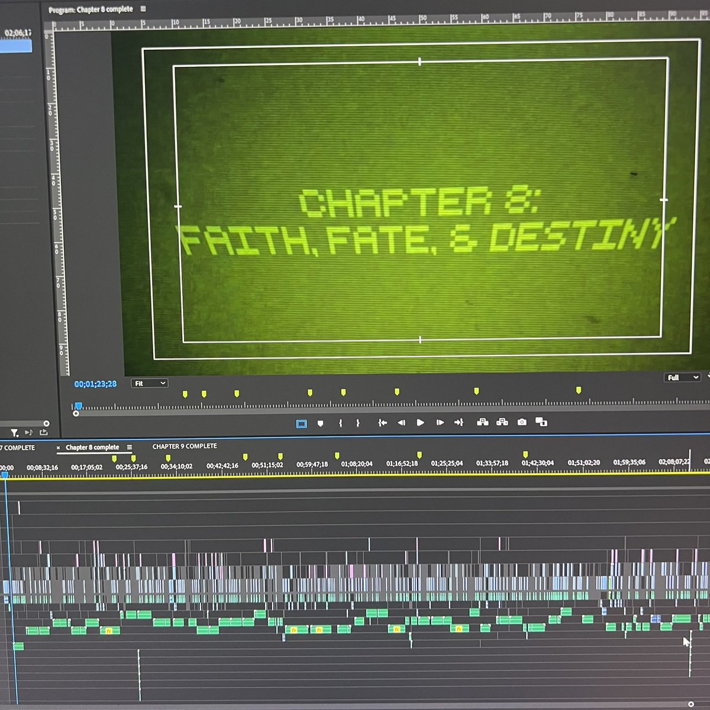The height and width of the screenshot is (710, 710).
Task: Click the 00;17;05;02 timeline ruler timecode
Action: (x=87, y=467)
